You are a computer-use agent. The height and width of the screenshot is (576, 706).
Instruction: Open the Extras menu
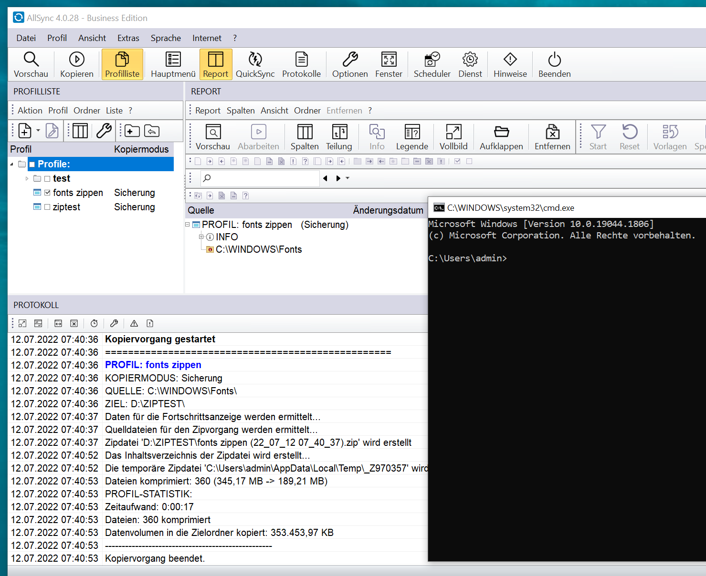click(128, 38)
